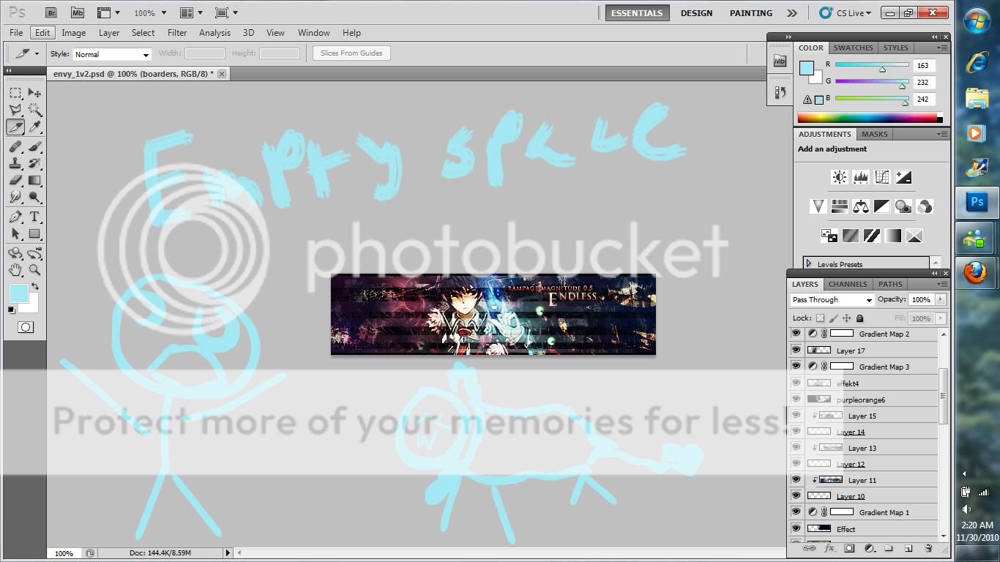Viewport: 1000px width, 562px height.
Task: Toggle visibility of Gradient Map 1
Action: [x=796, y=512]
